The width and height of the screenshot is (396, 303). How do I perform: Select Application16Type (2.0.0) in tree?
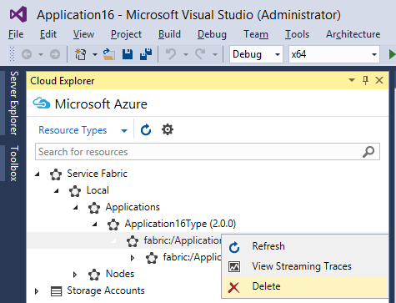tap(180, 224)
